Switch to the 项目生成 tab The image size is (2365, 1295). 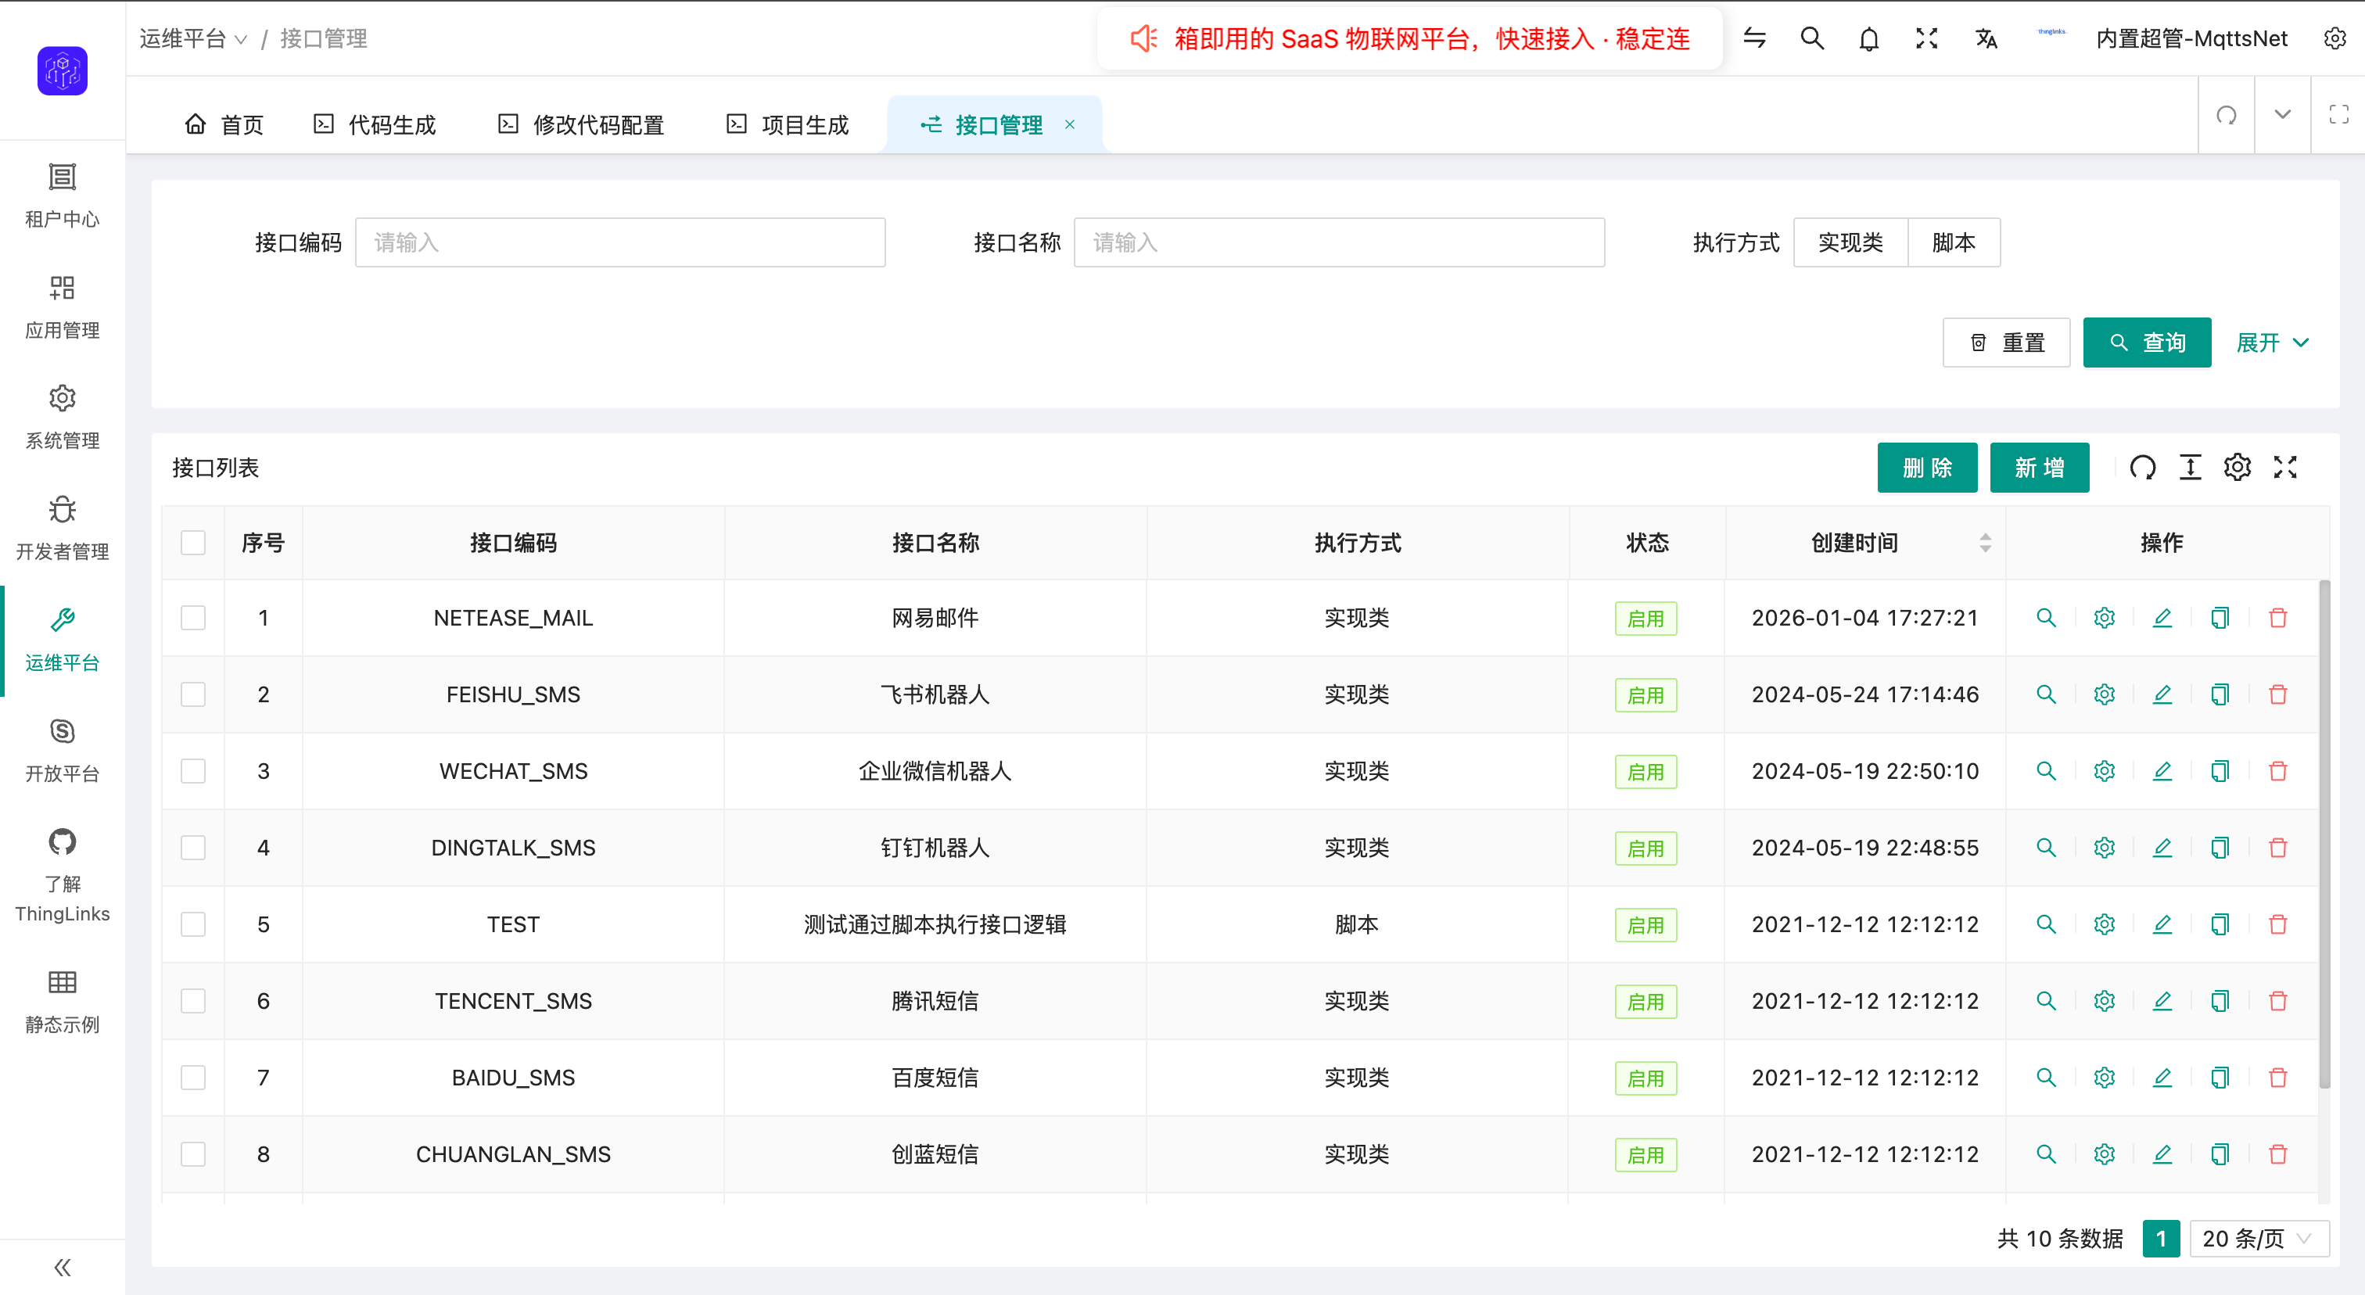(x=788, y=125)
